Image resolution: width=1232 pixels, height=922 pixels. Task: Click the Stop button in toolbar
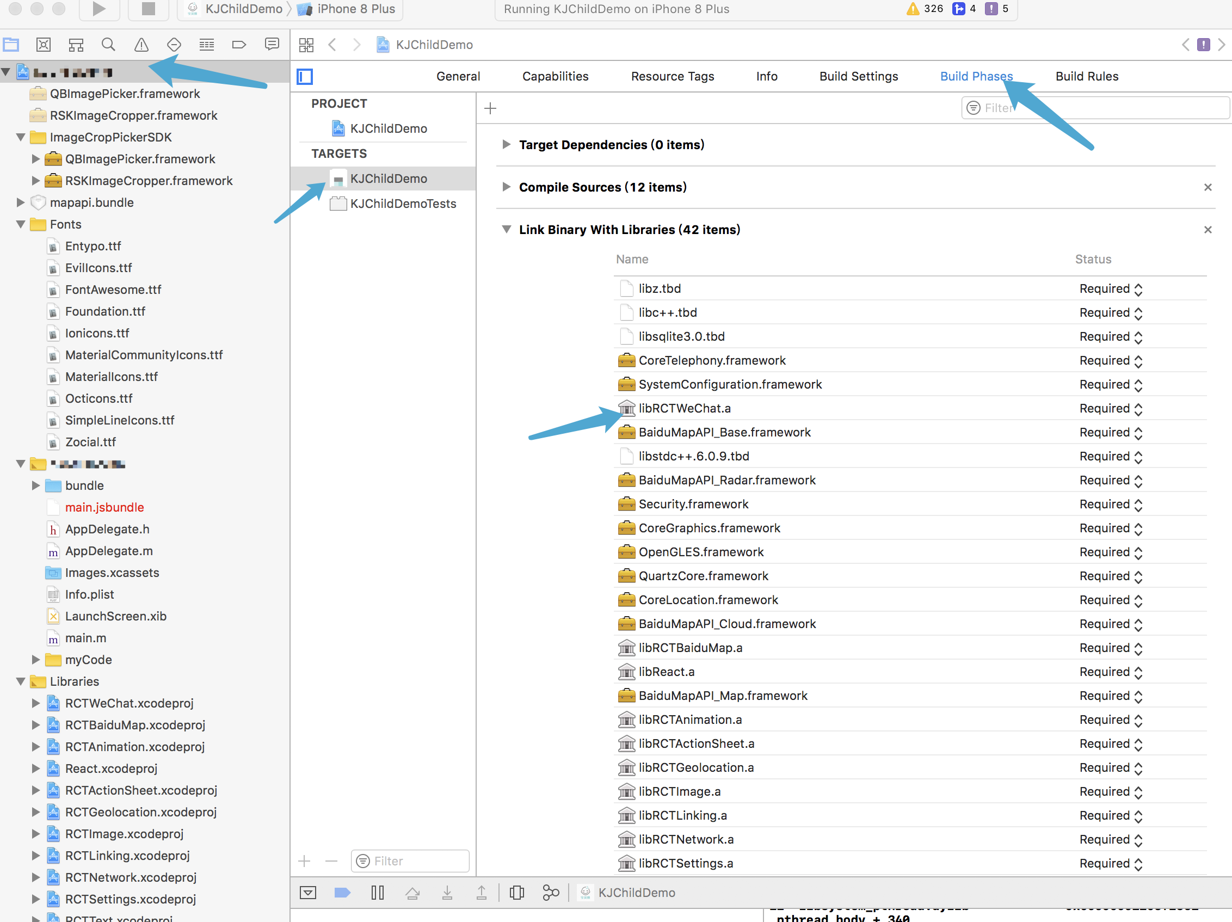[148, 8]
